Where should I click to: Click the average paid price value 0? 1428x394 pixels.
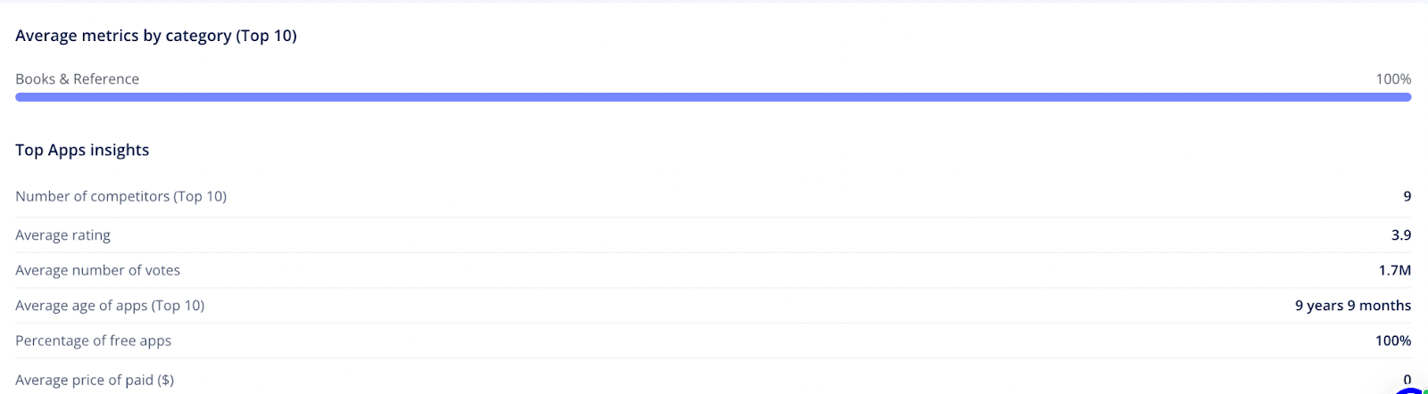1407,380
